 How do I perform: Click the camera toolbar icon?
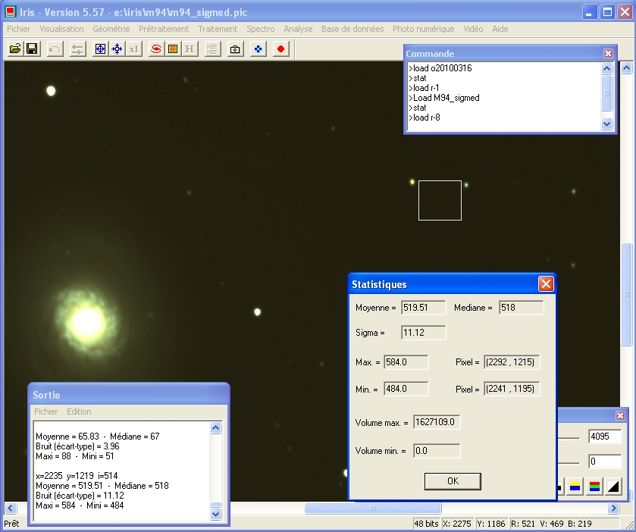235,49
